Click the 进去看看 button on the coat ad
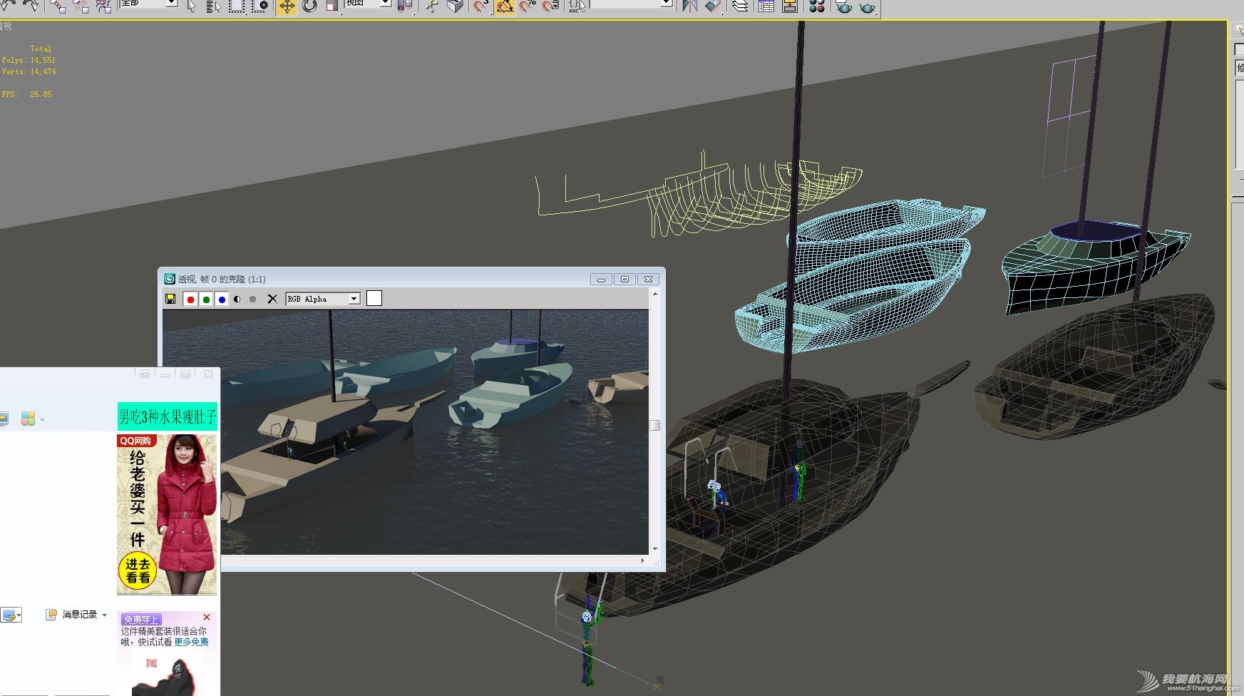This screenshot has width=1244, height=696. [x=137, y=570]
